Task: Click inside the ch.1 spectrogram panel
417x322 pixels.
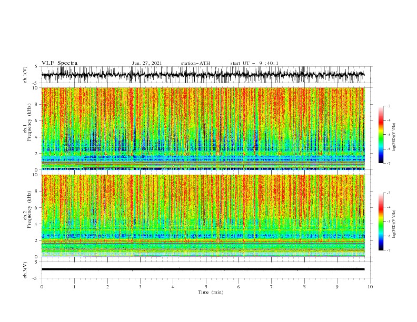Action: [203, 128]
